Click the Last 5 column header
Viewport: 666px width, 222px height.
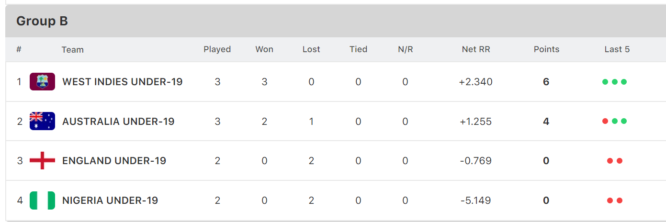tap(617, 49)
